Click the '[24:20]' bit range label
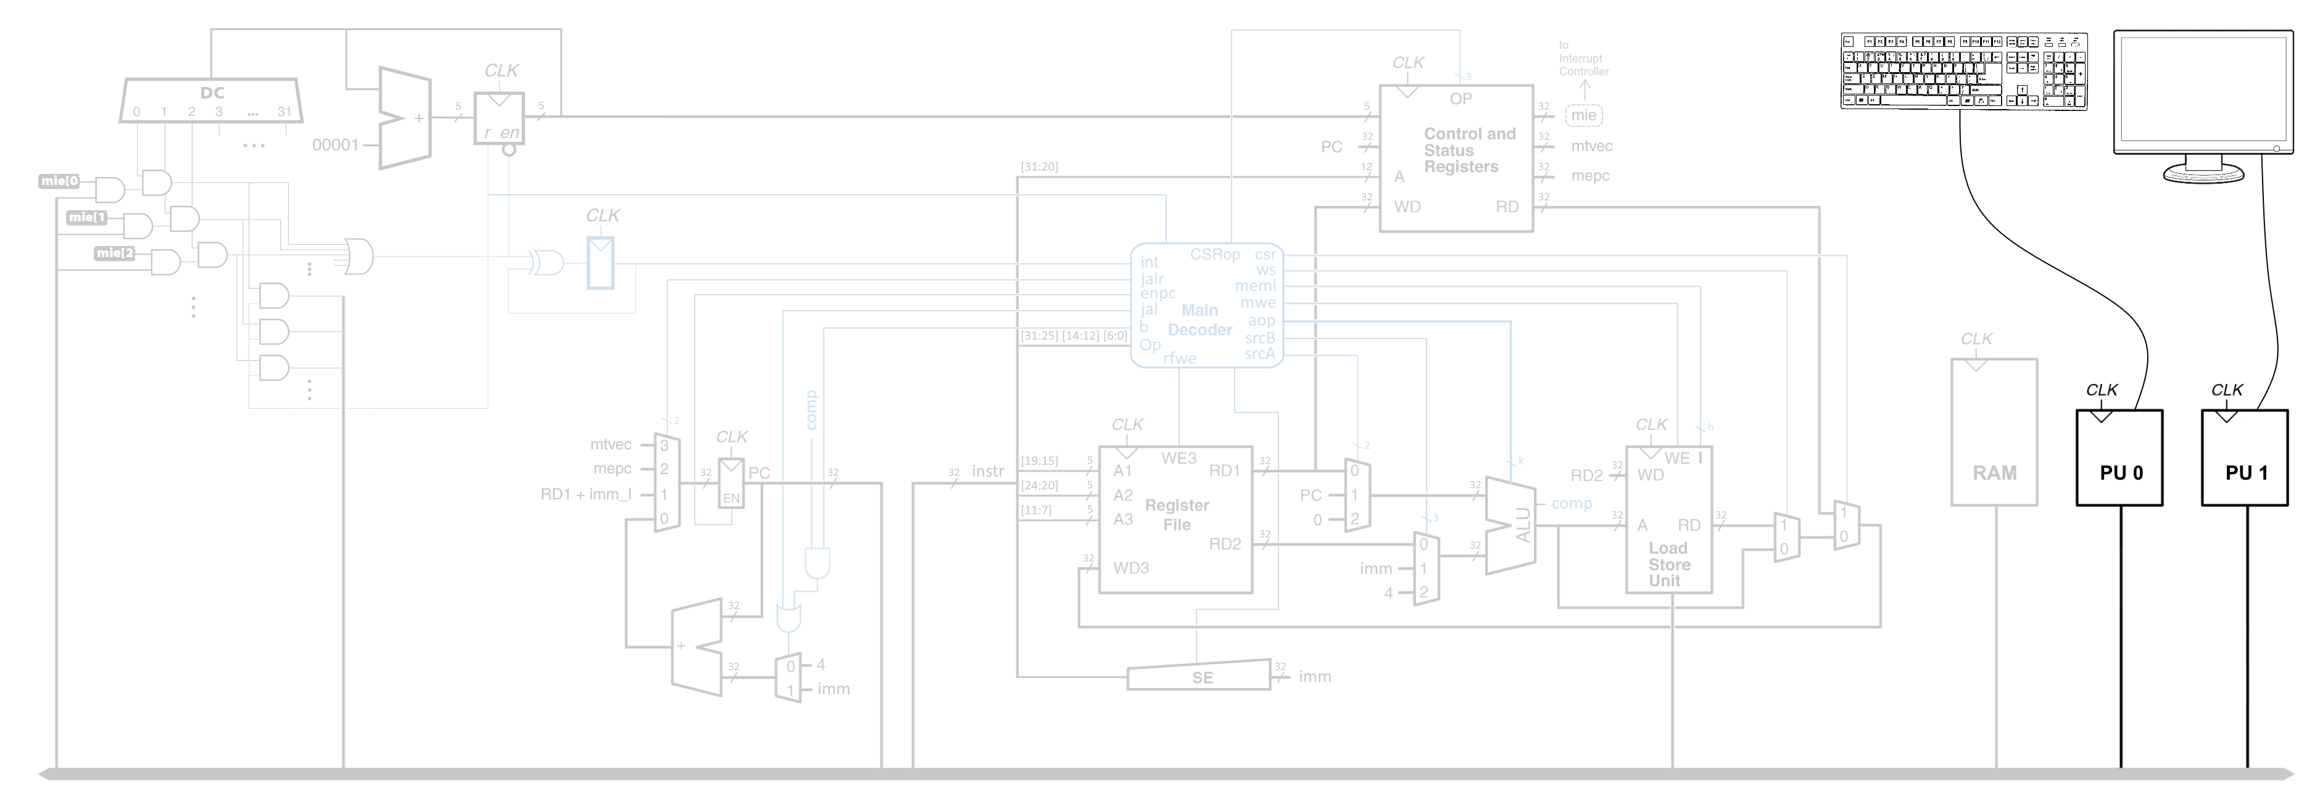 1039,485
